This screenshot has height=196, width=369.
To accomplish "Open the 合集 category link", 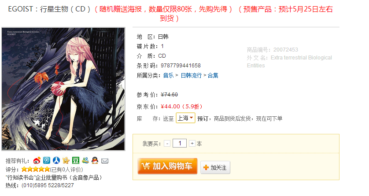I will (213, 75).
